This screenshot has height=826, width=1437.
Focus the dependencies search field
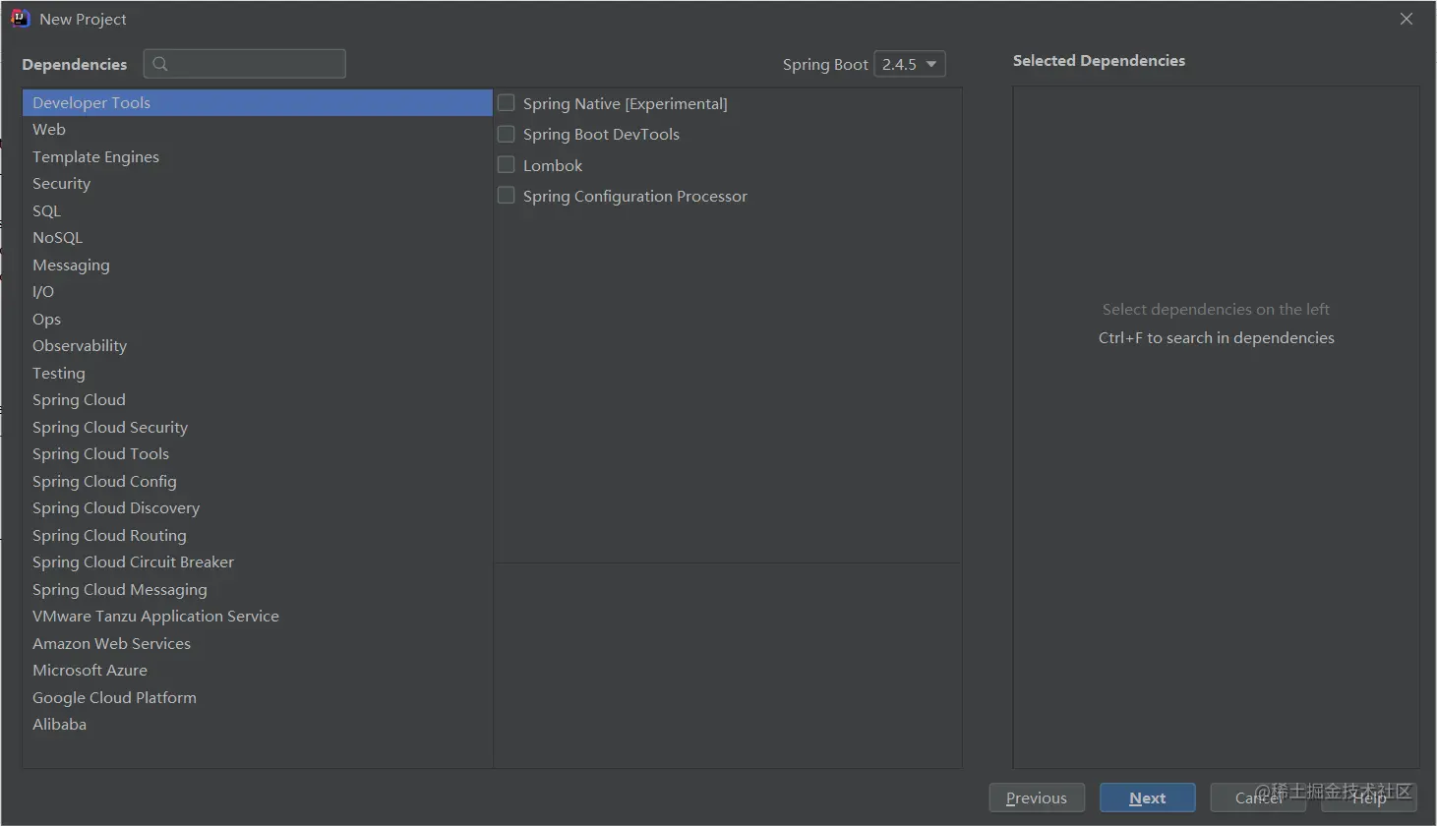click(x=245, y=64)
